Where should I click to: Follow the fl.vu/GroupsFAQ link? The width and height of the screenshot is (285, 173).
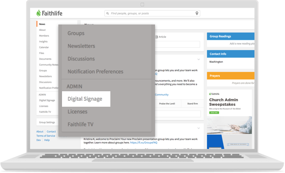point(144,143)
